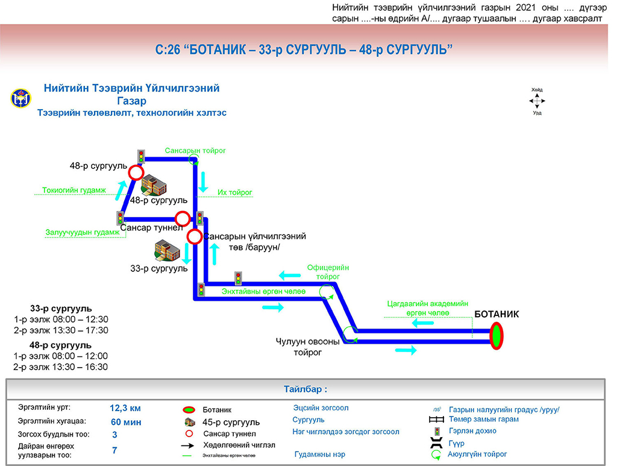Click the north-south compass icon
The width and height of the screenshot is (617, 466).
(x=537, y=101)
